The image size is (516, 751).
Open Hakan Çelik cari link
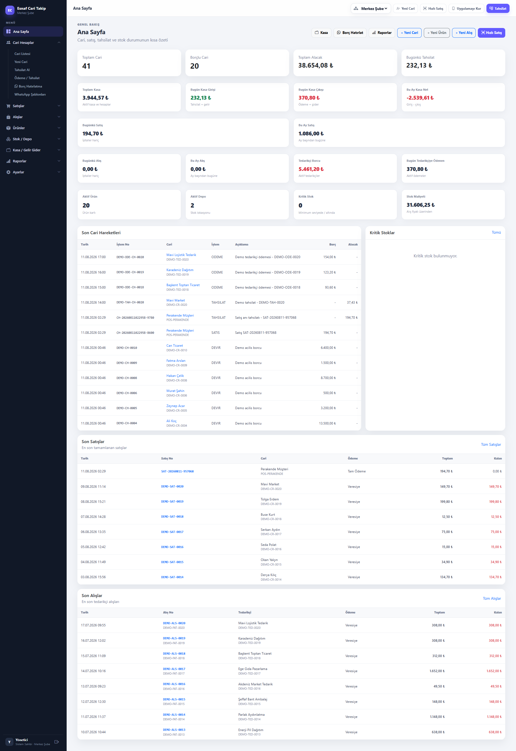click(175, 376)
